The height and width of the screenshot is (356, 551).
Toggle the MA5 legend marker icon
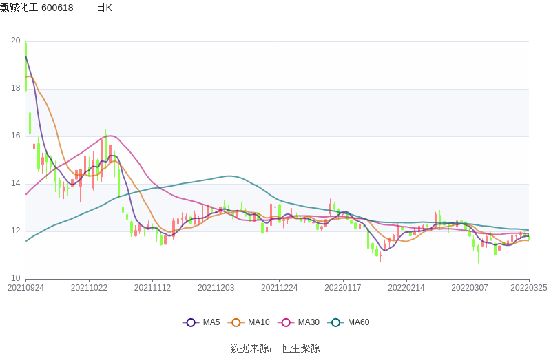(191, 322)
